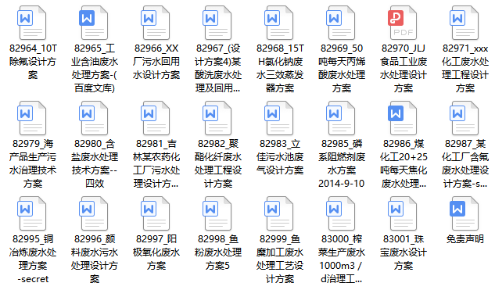Click label '82968_15TH氯化钠废水三效蒸发器方案'
Screen dimensions: 495x290
point(280,68)
